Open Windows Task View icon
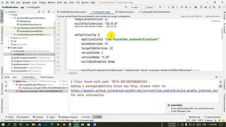This screenshot has height=127, width=226. 21,125
